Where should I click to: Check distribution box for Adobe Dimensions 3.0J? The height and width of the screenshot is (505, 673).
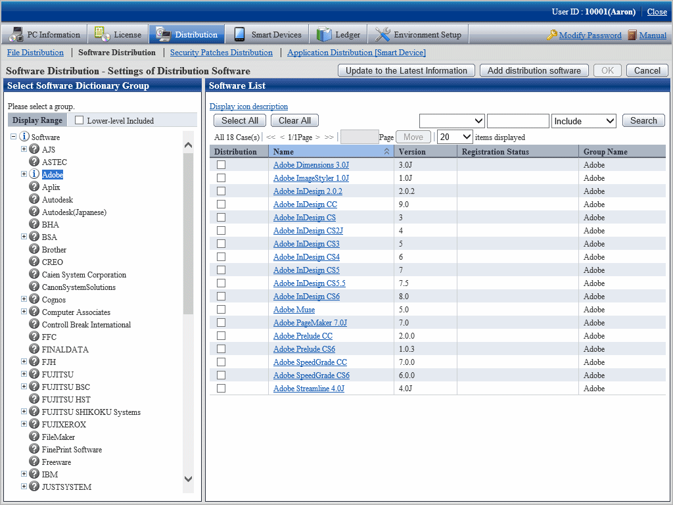(221, 165)
